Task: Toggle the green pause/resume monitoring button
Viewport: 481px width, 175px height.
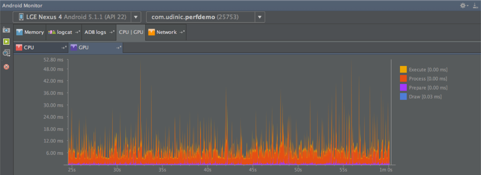Action: [6, 42]
